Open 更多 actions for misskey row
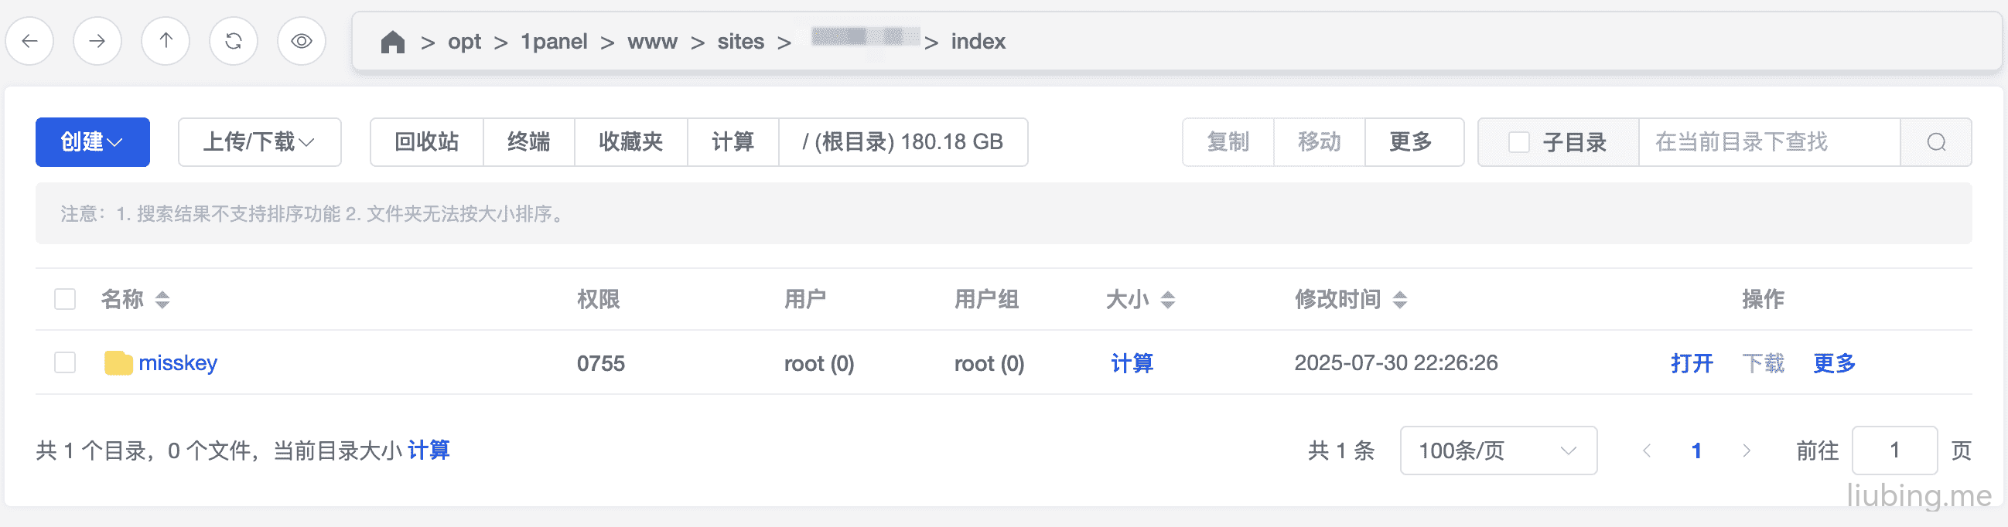This screenshot has height=527, width=2008. point(1835,363)
